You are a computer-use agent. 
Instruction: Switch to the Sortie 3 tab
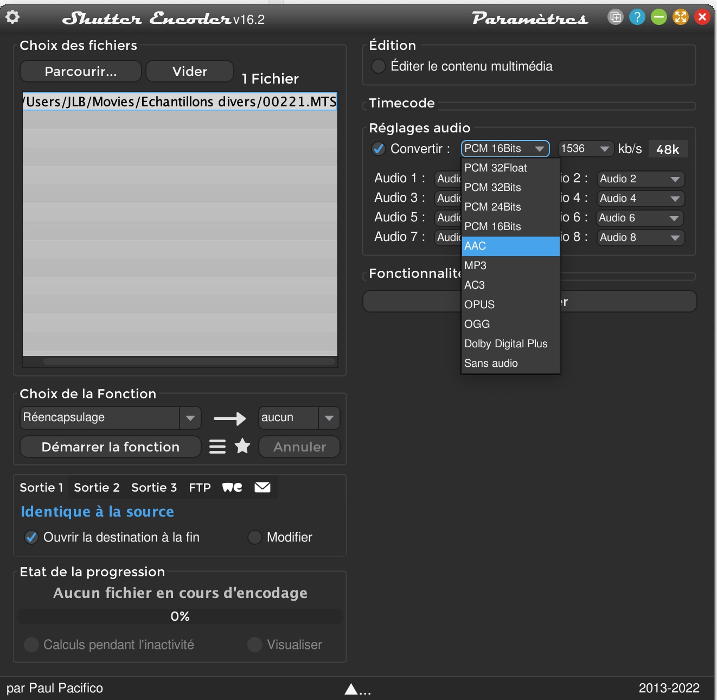point(154,487)
